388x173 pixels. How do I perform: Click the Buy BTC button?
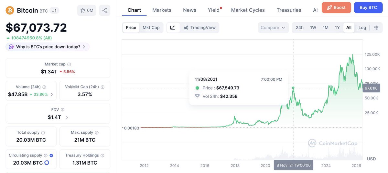click(368, 7)
